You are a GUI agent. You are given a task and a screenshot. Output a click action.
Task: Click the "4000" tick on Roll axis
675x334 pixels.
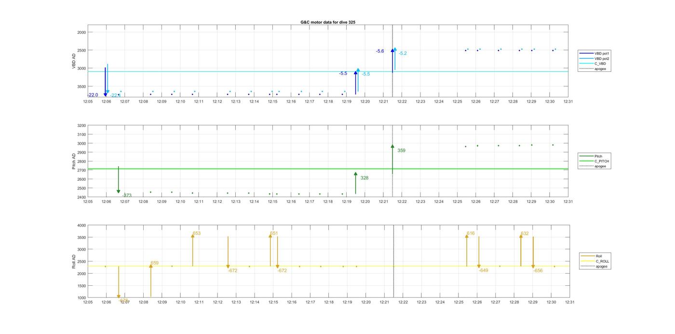81,226
